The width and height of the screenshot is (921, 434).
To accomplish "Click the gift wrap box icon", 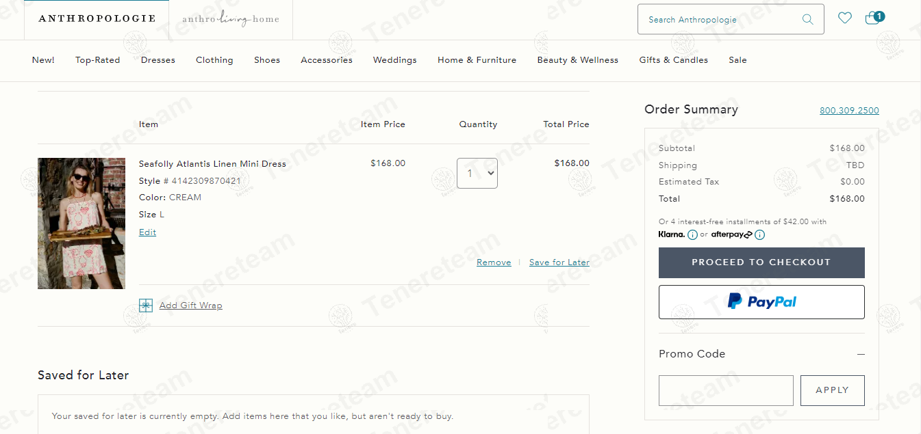I will [146, 306].
